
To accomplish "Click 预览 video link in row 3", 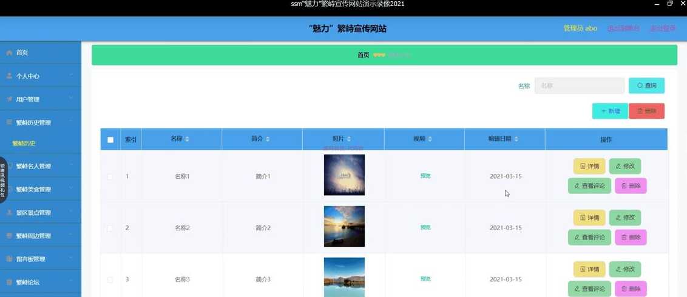I will (x=425, y=279).
